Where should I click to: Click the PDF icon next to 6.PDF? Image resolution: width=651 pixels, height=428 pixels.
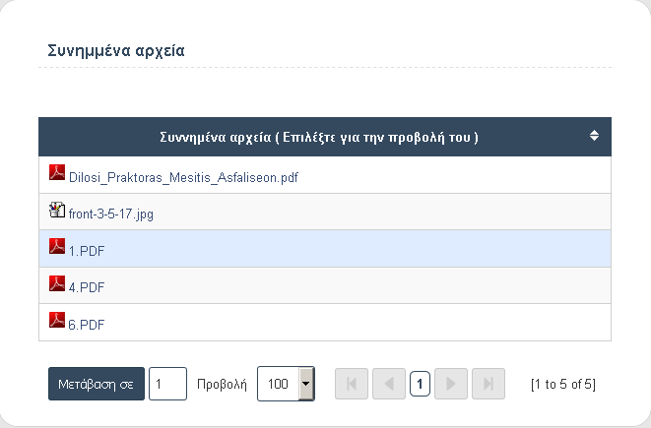(x=57, y=320)
